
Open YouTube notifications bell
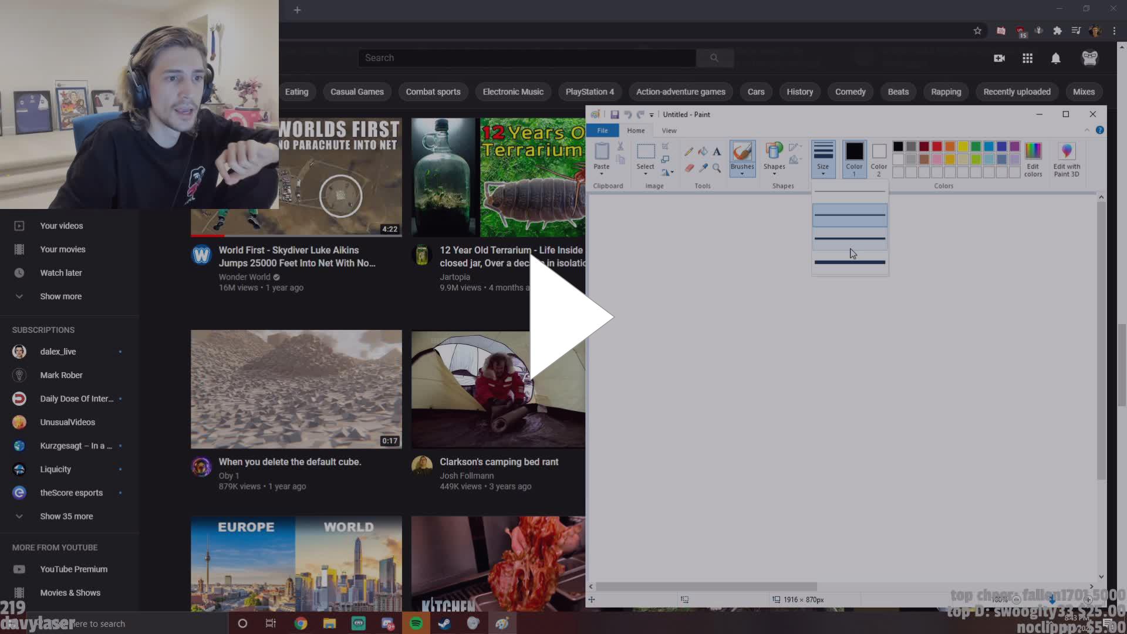click(x=1055, y=58)
